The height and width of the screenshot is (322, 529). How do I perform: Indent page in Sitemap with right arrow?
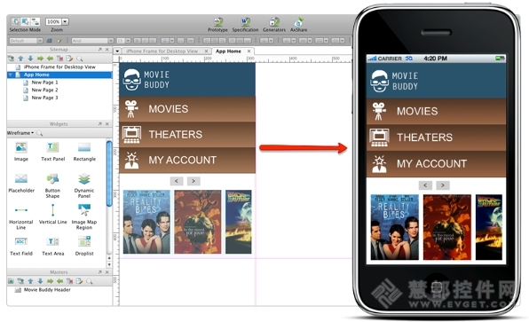(41, 59)
